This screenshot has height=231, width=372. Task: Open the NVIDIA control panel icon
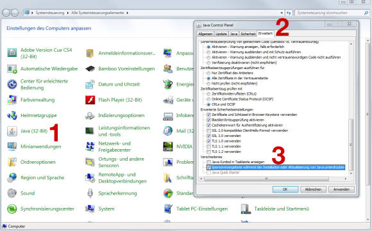click(168, 147)
